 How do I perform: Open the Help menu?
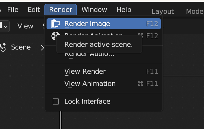124,10
